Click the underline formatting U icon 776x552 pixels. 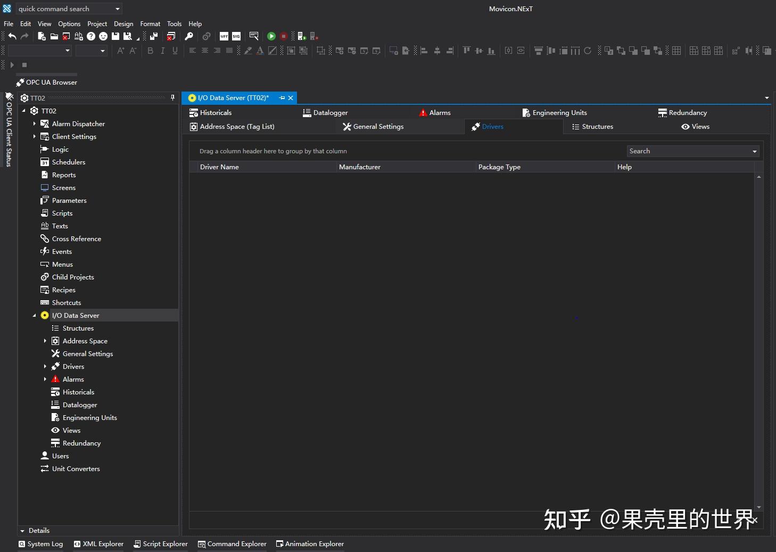pos(175,51)
